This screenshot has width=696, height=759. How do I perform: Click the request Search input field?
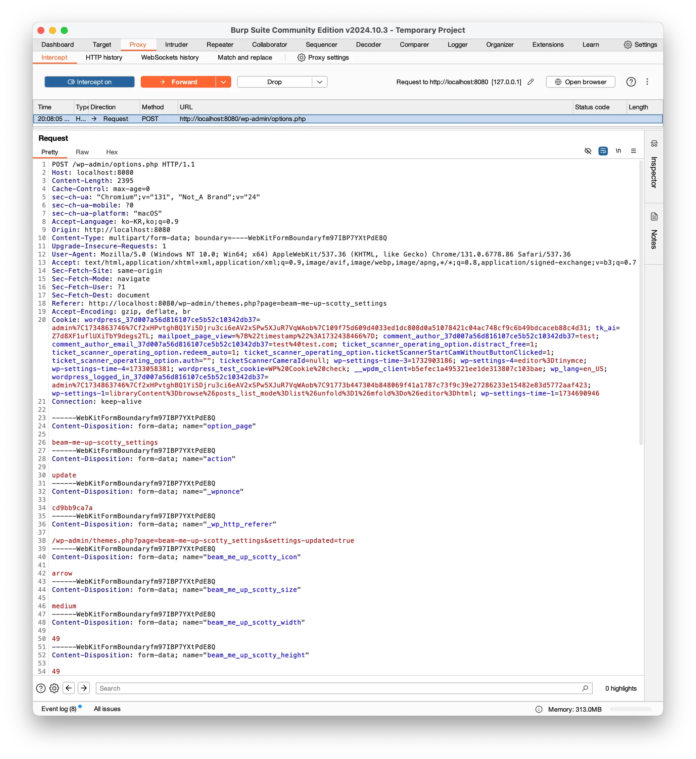pos(339,688)
